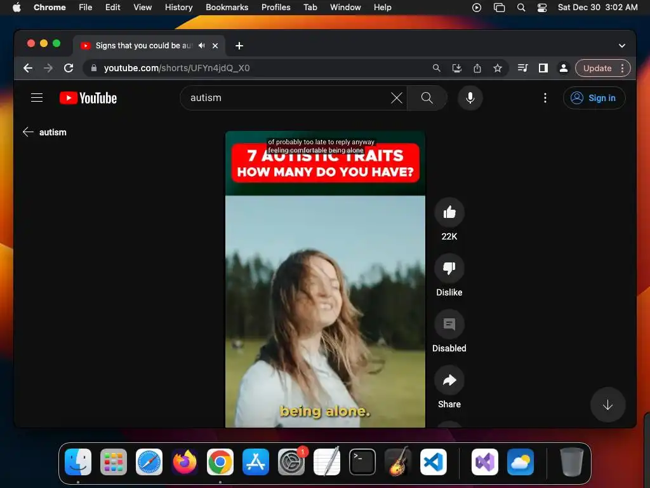Open Control Center in menu bar

542,8
